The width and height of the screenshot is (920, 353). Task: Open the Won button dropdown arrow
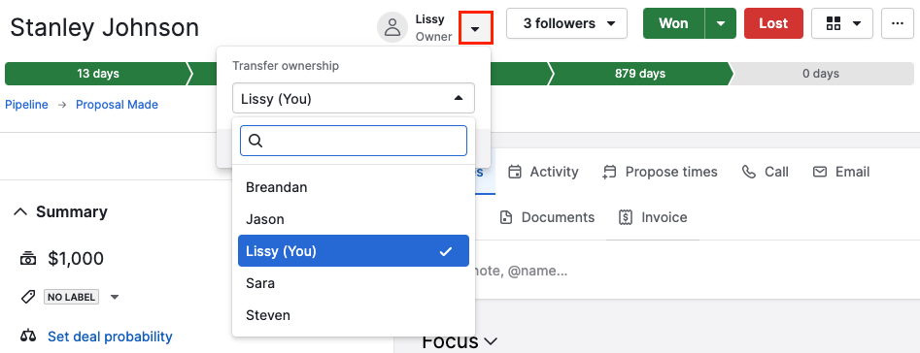(721, 23)
